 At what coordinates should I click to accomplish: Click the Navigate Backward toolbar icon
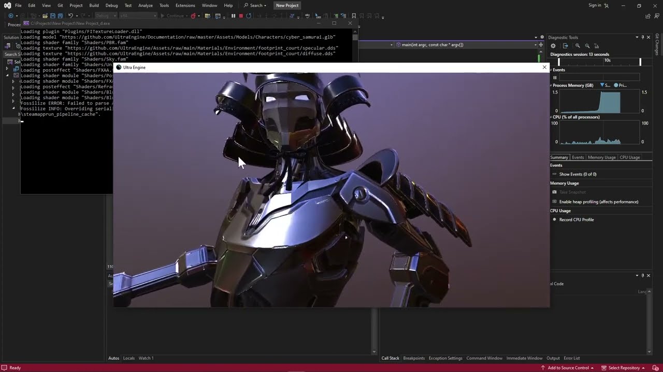(x=10, y=16)
